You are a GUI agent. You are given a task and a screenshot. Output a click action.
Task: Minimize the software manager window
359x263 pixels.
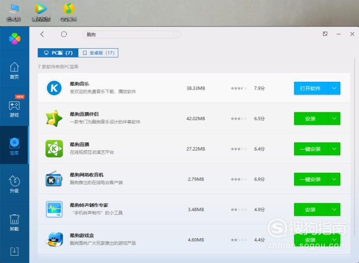click(339, 34)
